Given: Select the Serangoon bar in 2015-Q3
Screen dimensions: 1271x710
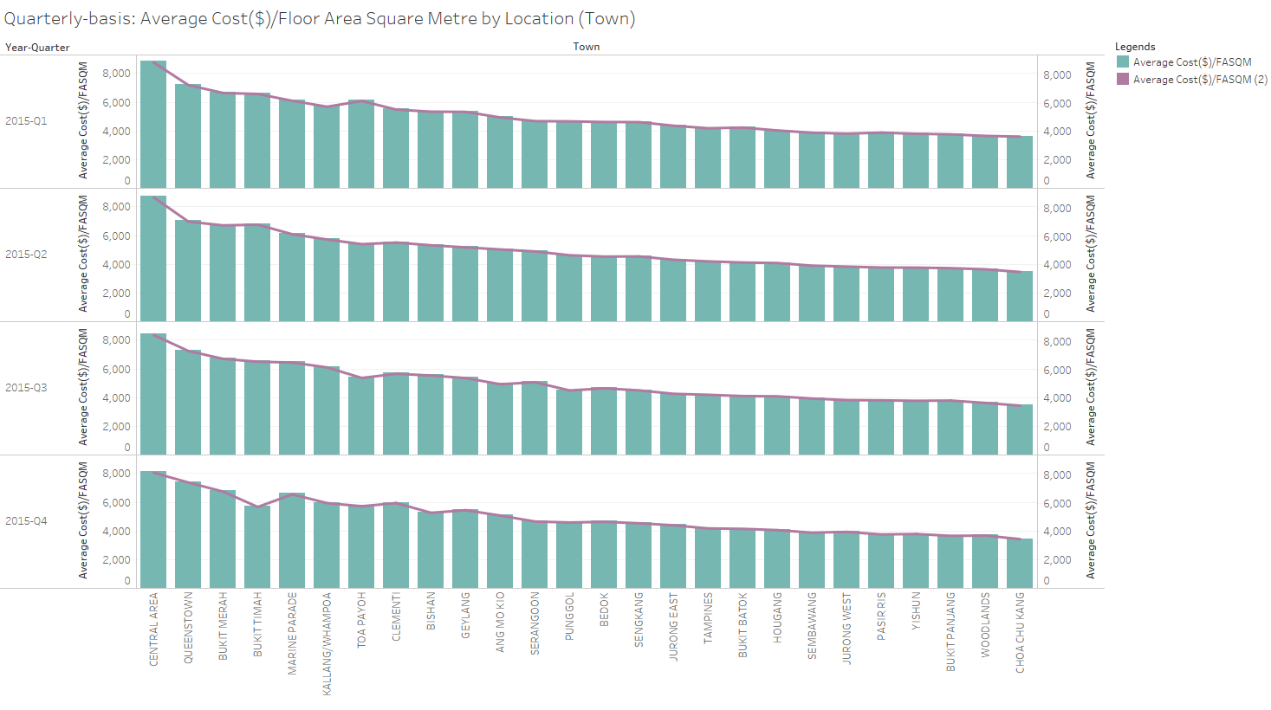Looking at the screenshot, I should coord(535,418).
